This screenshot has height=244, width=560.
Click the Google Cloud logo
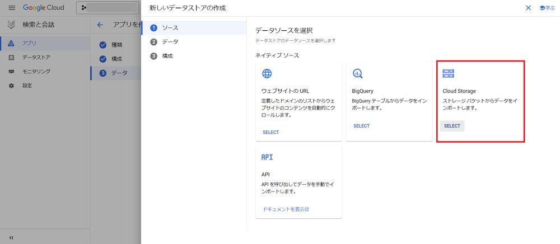click(x=44, y=7)
